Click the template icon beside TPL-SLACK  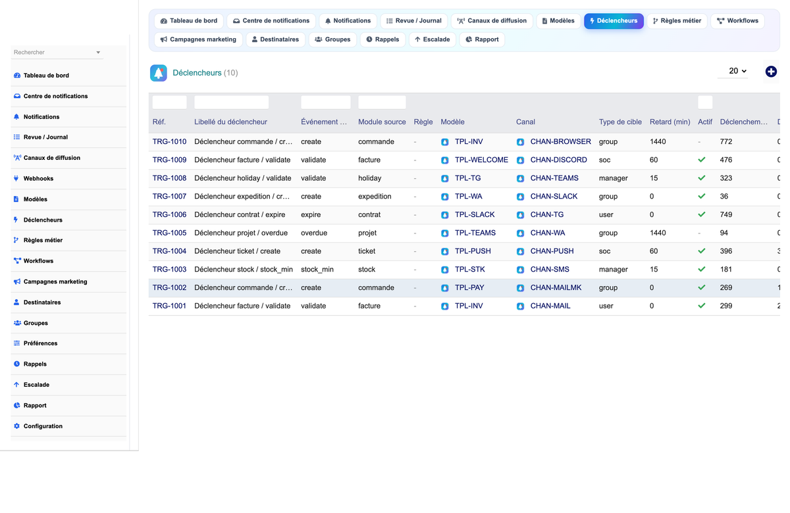pyautogui.click(x=445, y=214)
